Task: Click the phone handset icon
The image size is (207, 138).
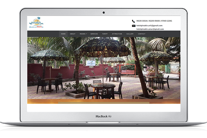Action: click(x=134, y=21)
